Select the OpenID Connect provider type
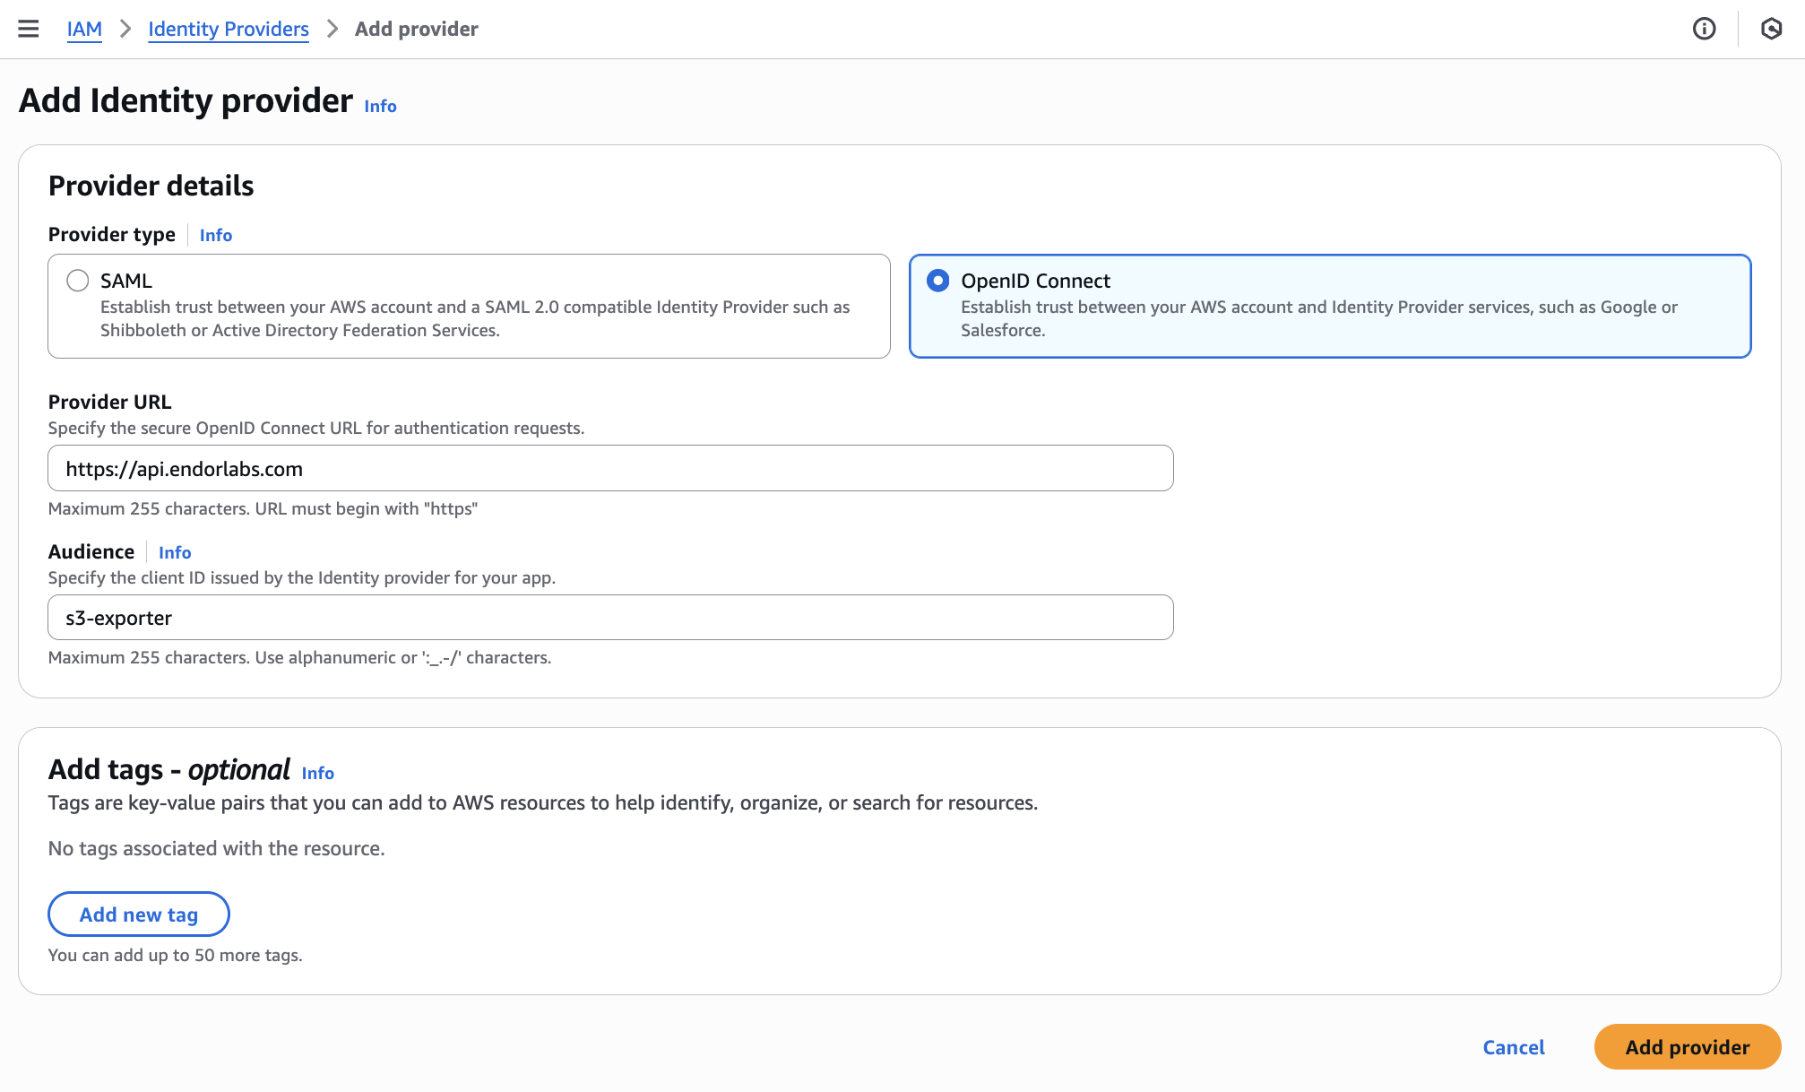 click(937, 280)
